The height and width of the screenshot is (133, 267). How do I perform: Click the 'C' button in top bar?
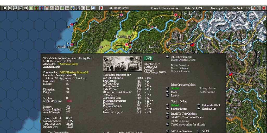tap(259, 8)
